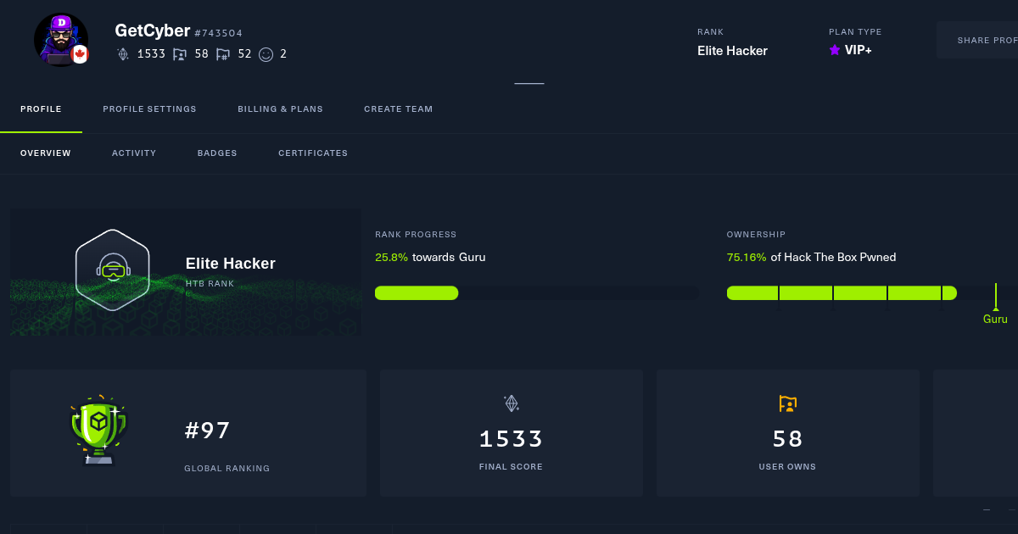Click the user owns icon beside 58

(x=179, y=54)
